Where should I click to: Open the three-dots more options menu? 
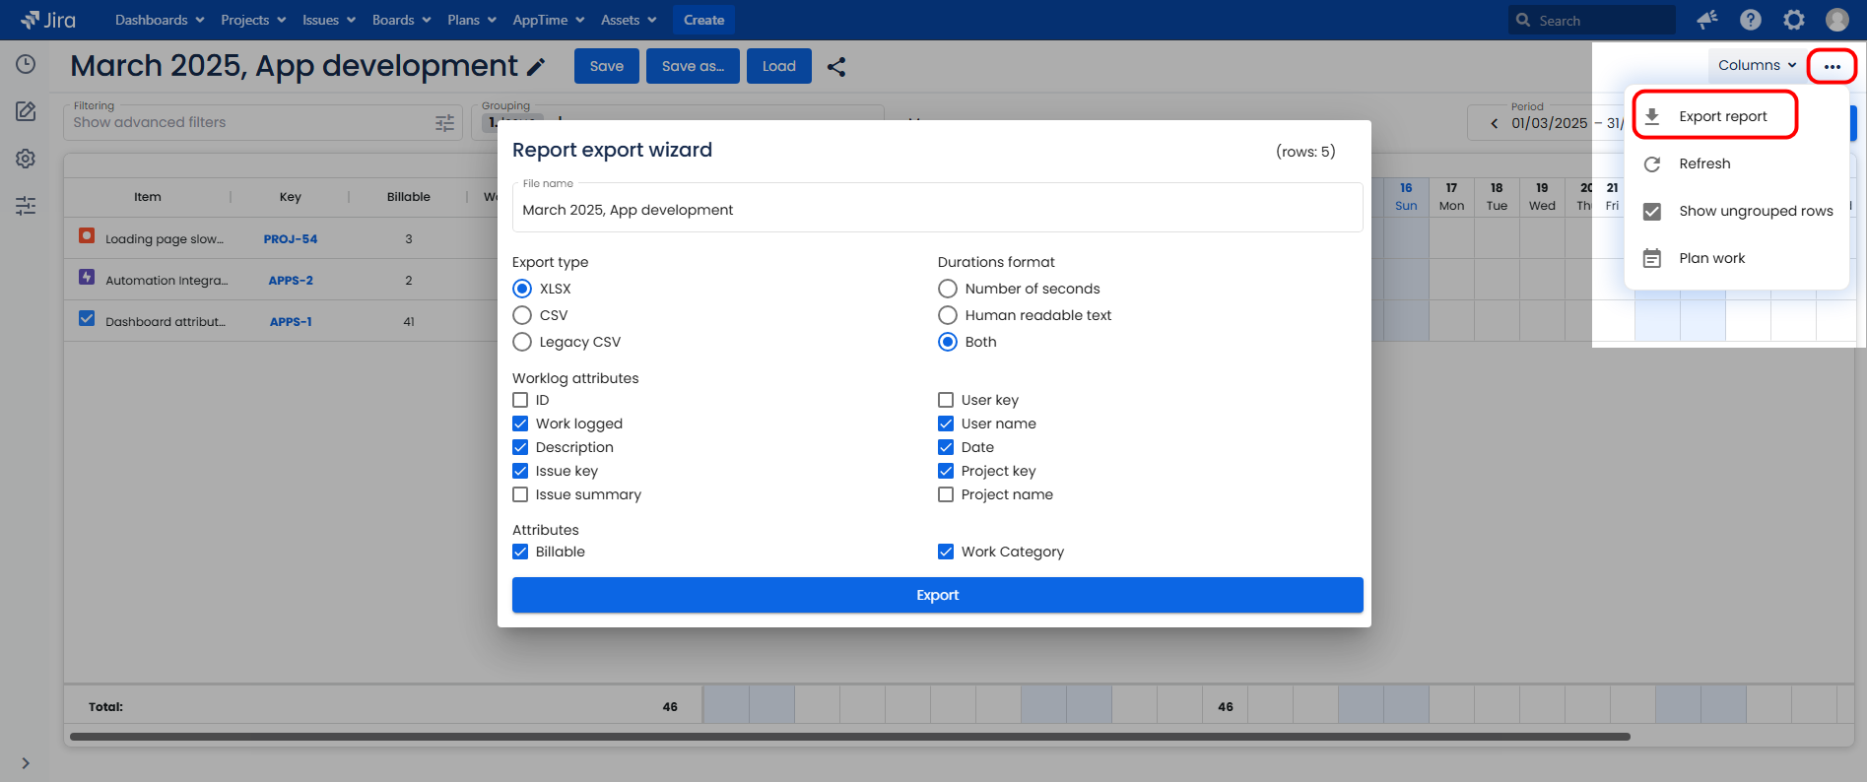tap(1832, 66)
